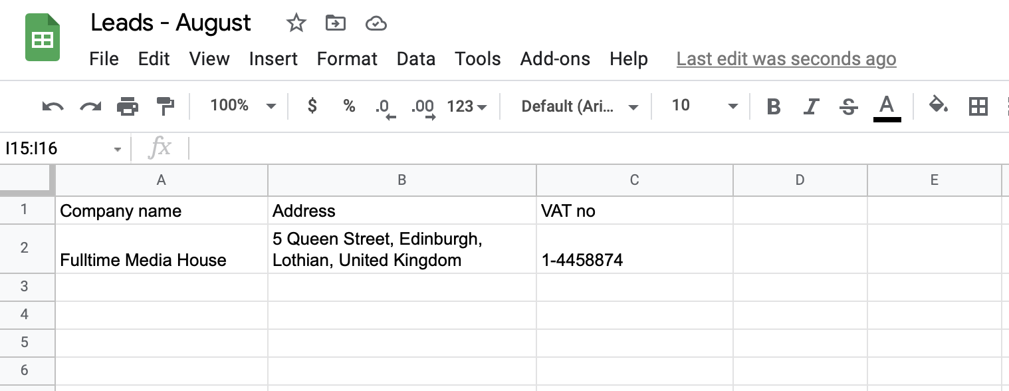Apply currency format with the $ button
This screenshot has height=391, width=1009.
[312, 106]
